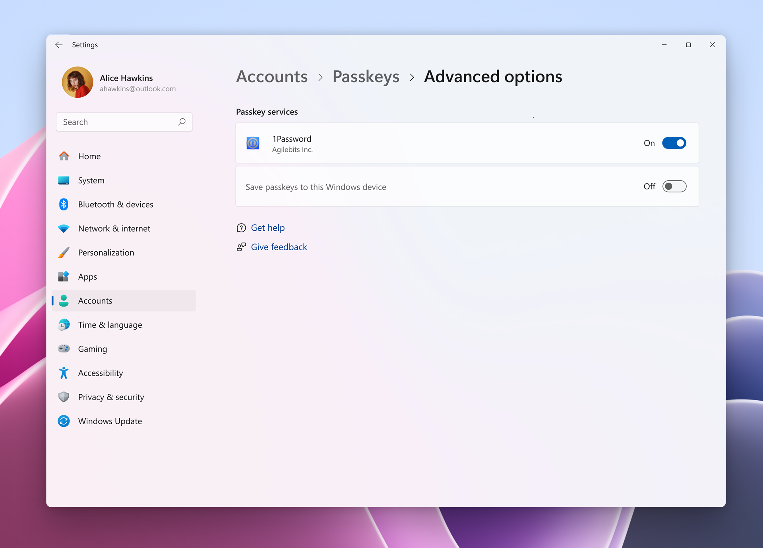Click the Apps icon in the sidebar
The height and width of the screenshot is (548, 763).
point(64,276)
